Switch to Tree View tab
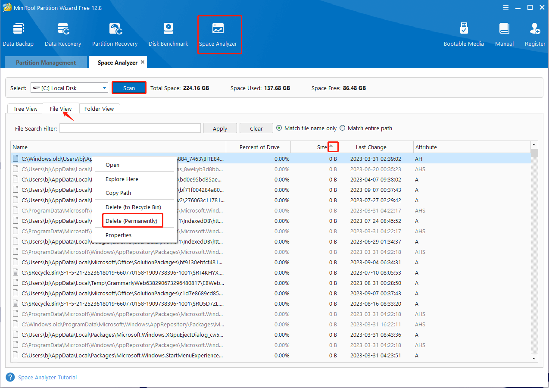This screenshot has height=388, width=549. pyautogui.click(x=25, y=109)
